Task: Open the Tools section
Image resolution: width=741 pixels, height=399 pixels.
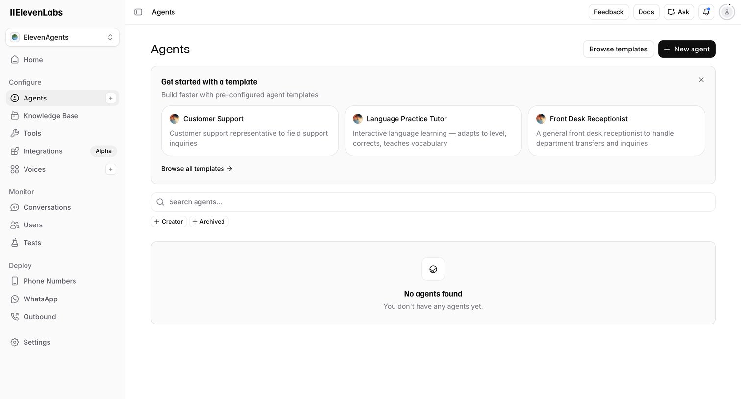Action: pyautogui.click(x=62, y=133)
